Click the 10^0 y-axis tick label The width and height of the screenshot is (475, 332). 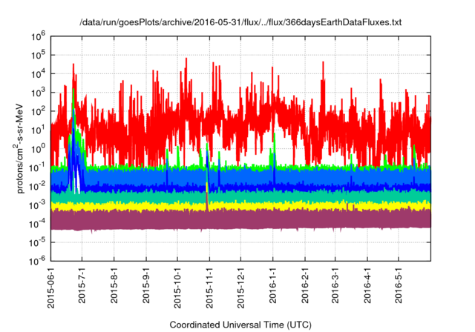38,149
